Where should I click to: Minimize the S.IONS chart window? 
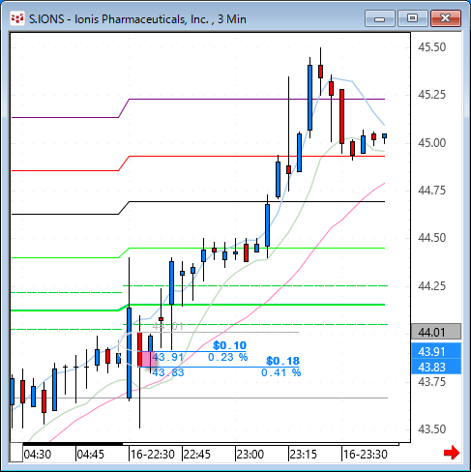(x=380, y=18)
